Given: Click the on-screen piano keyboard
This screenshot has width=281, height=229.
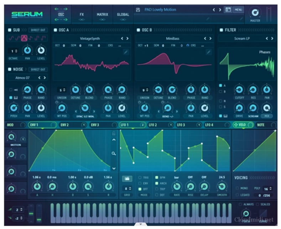Looking at the screenshot, I should click(141, 213).
